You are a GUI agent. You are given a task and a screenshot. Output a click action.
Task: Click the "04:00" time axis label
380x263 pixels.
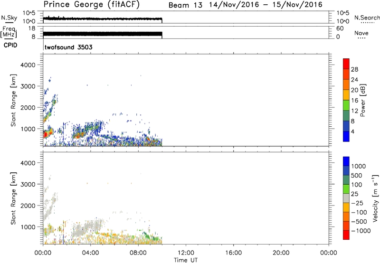point(90,253)
